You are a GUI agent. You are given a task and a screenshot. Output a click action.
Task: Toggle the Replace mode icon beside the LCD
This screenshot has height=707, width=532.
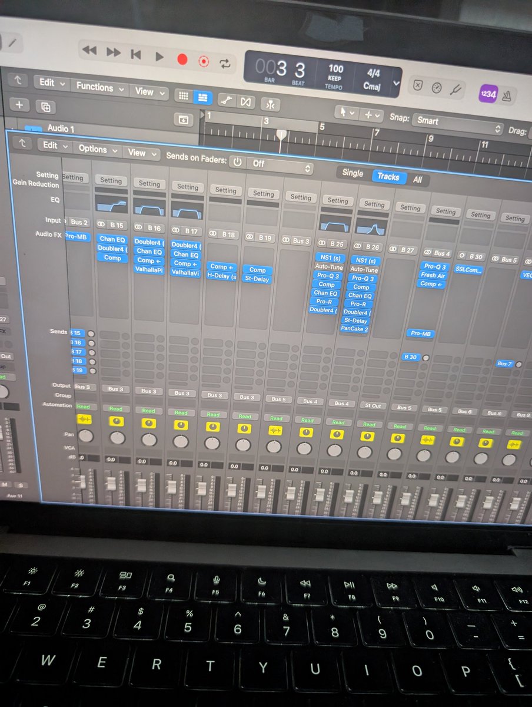point(417,85)
